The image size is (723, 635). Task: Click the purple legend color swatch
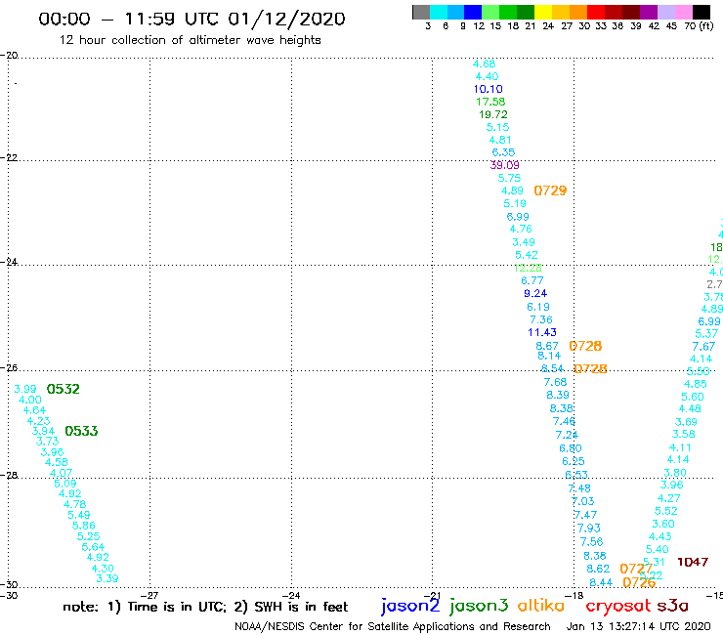[649, 12]
